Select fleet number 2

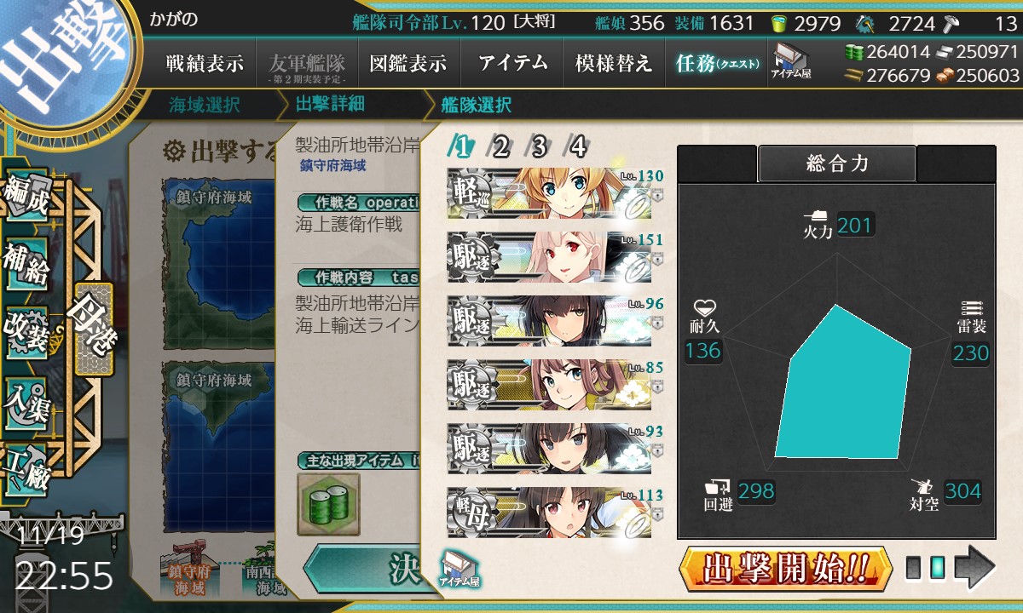[500, 147]
